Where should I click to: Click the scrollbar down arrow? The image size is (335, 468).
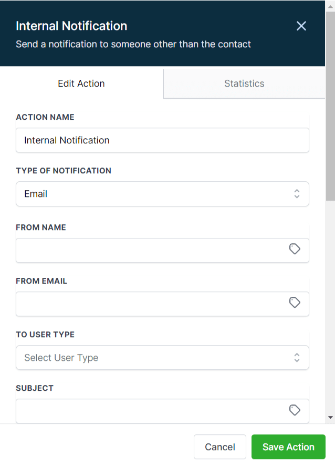(x=330, y=417)
